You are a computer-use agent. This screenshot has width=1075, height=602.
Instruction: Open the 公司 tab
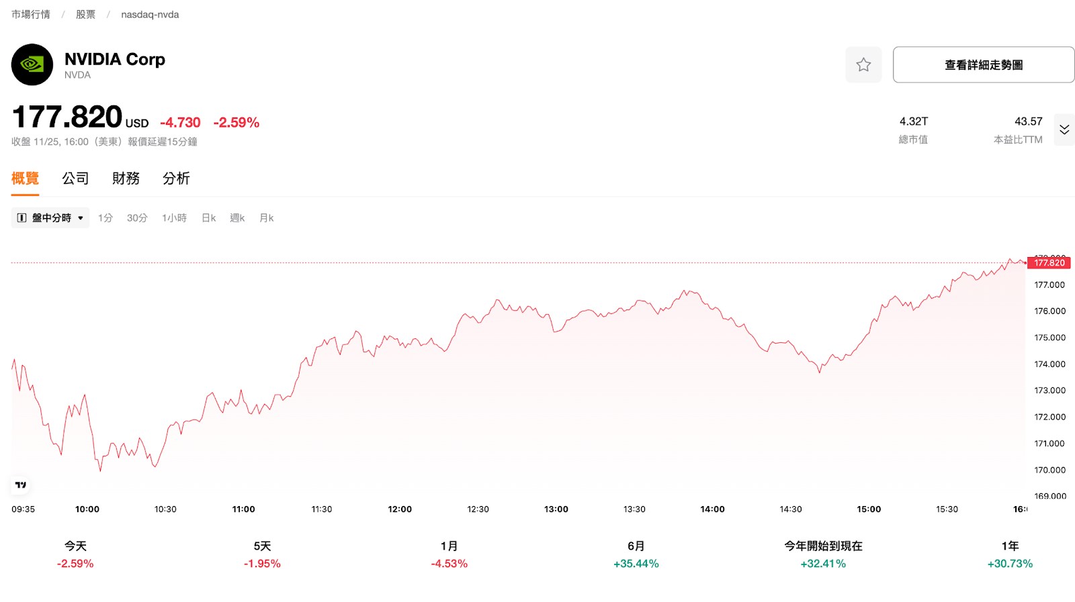point(75,178)
